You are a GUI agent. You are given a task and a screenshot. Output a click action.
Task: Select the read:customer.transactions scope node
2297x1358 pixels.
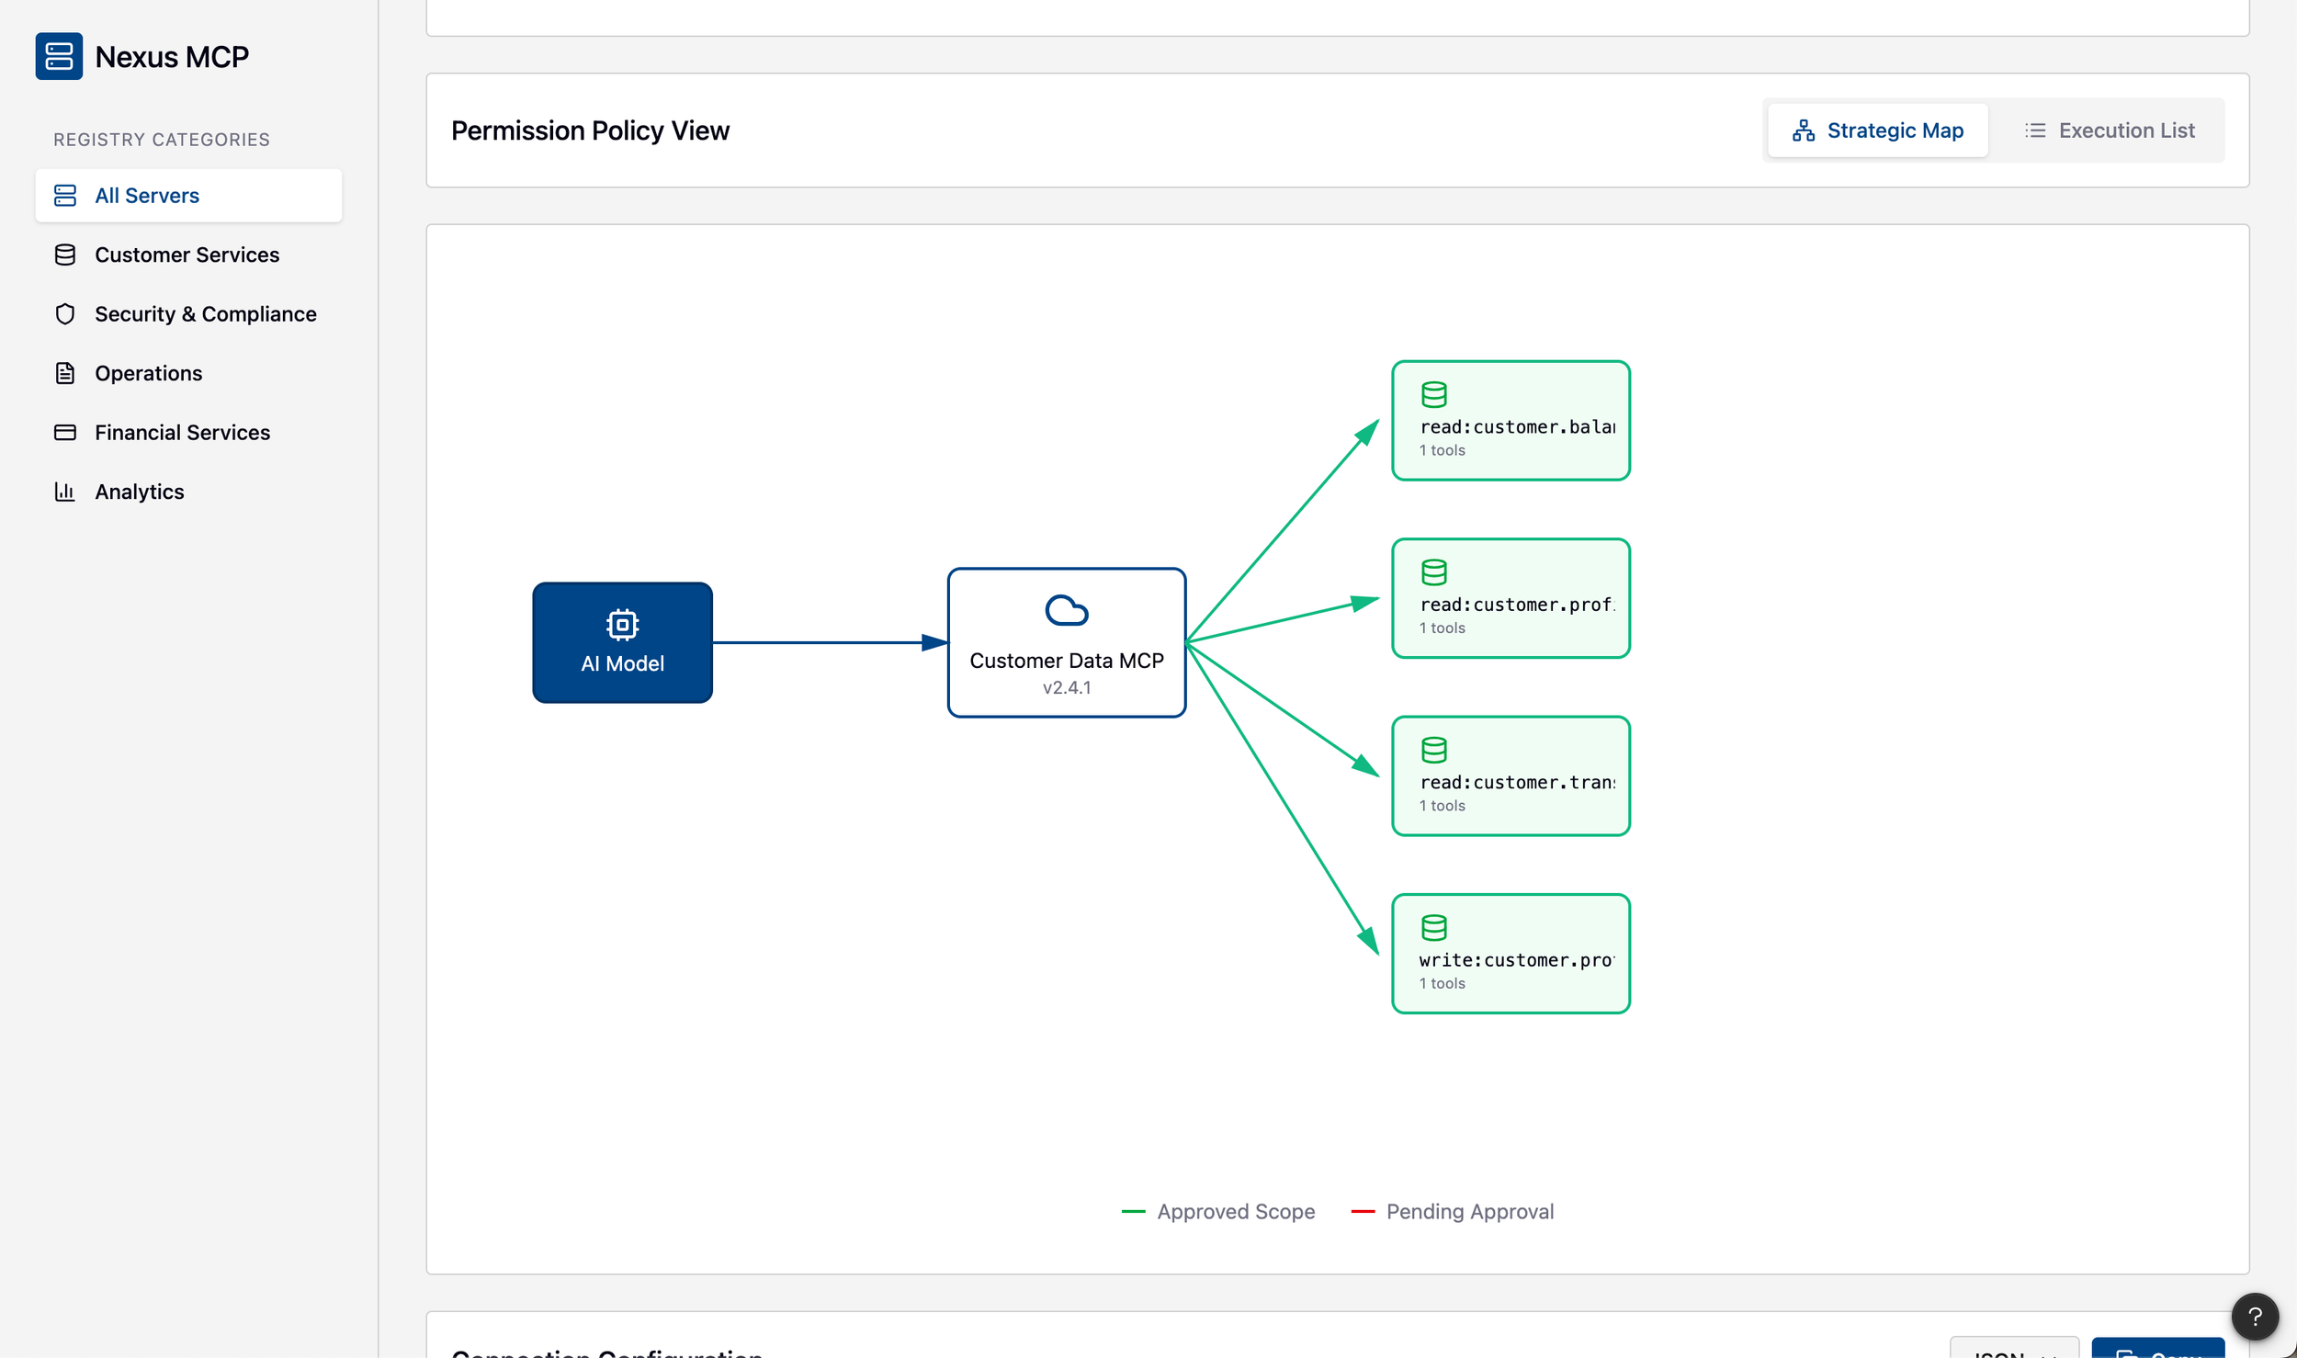(1511, 776)
